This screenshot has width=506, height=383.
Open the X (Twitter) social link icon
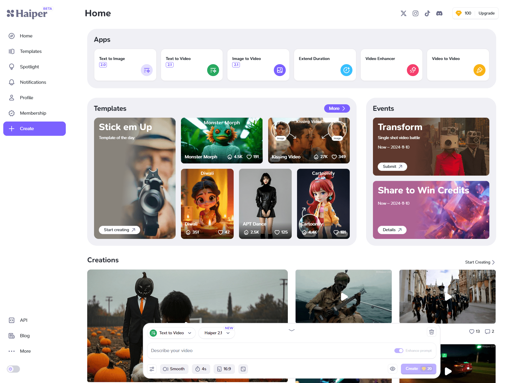pos(403,13)
